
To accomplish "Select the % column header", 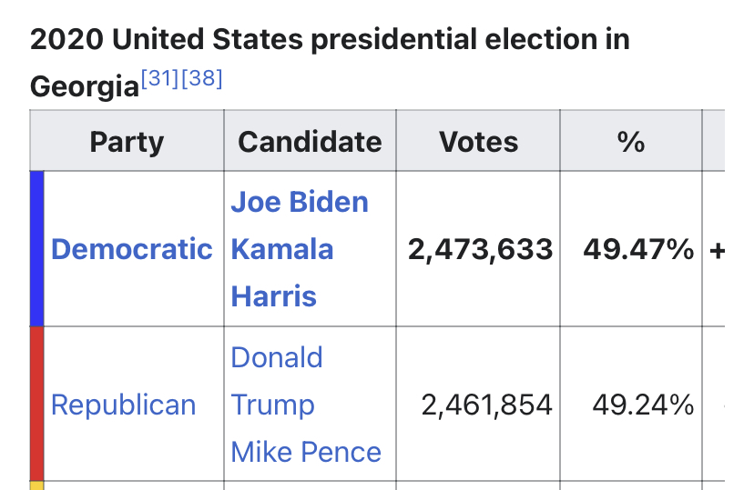I will point(631,142).
